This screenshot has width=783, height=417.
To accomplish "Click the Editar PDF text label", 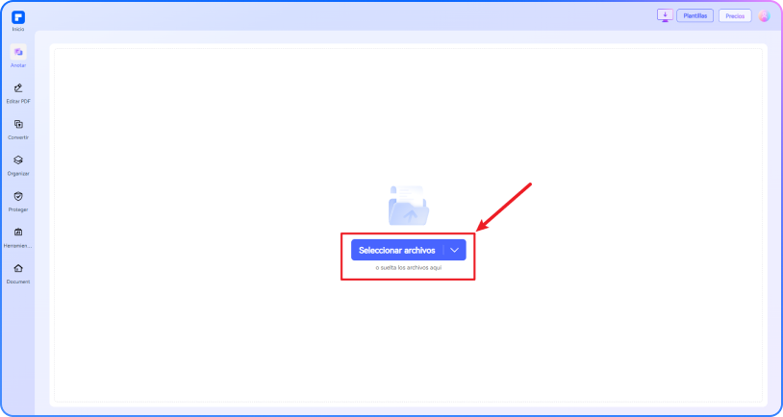I will tap(18, 101).
